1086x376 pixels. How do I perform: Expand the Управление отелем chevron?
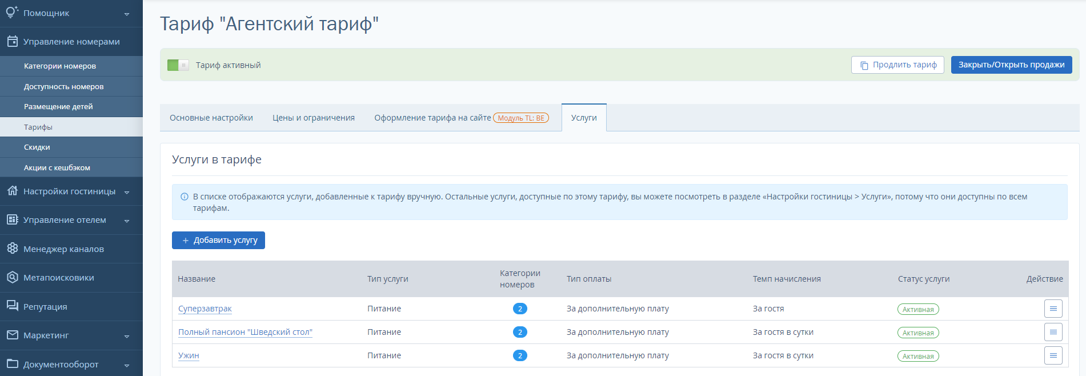(127, 221)
